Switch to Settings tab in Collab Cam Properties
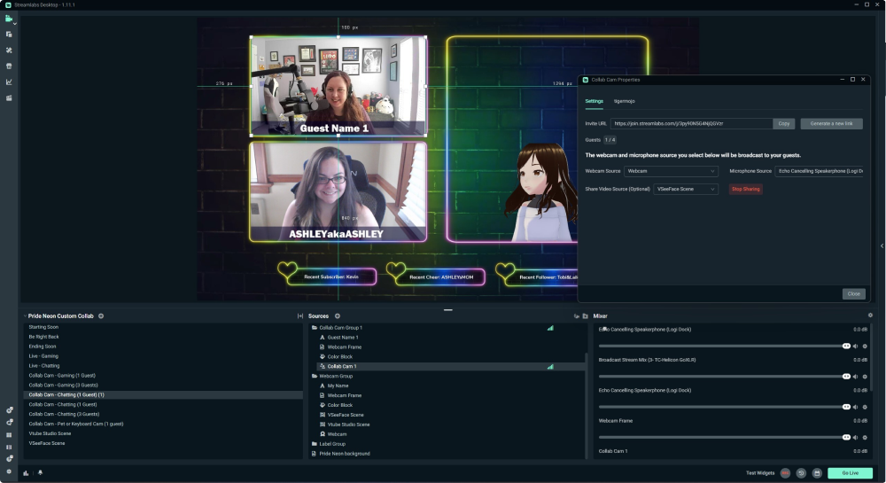 594,101
